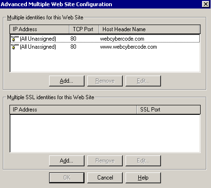Click the network icon beside webcybercode.com row
The image size is (211, 188).
[x=15, y=39]
